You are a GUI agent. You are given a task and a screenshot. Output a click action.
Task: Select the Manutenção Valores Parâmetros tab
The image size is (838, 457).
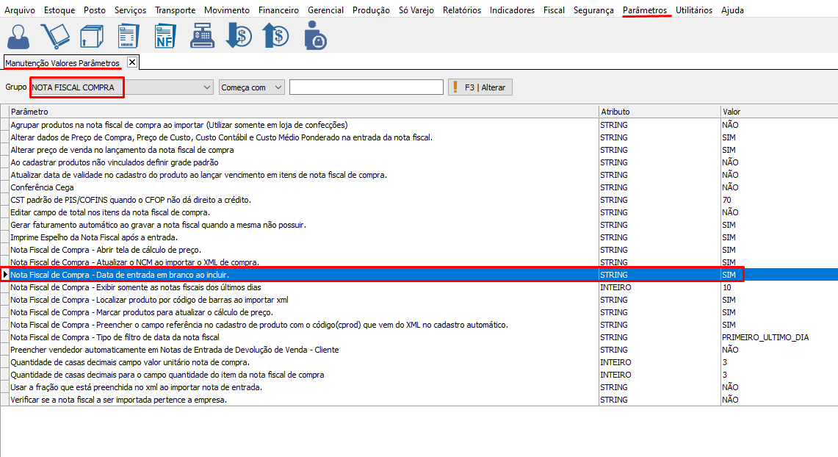point(62,63)
